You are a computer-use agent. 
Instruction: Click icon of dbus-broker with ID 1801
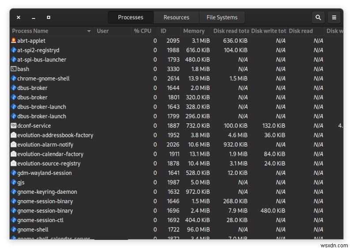tap(14, 97)
